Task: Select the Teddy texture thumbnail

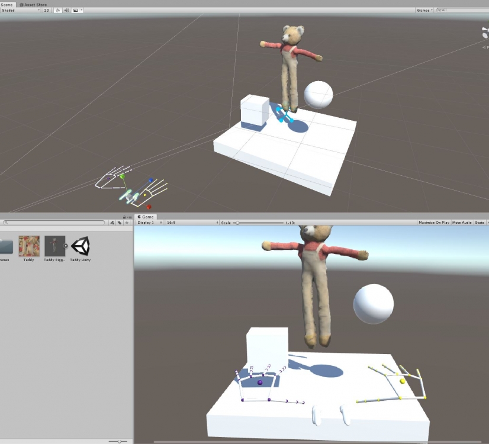Action: click(29, 246)
